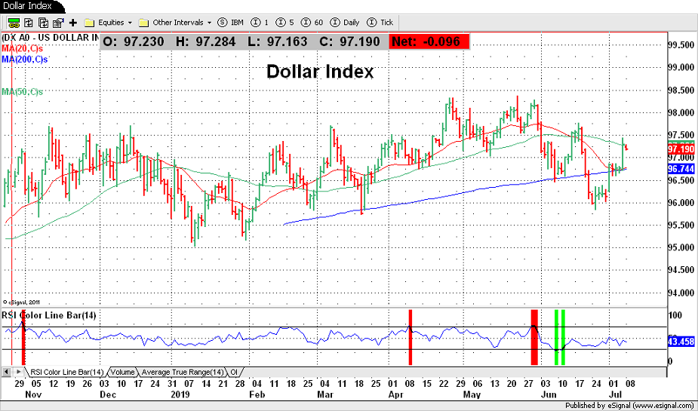
Task: Open the Other Intervals dropdown arrow
Action: [x=210, y=23]
